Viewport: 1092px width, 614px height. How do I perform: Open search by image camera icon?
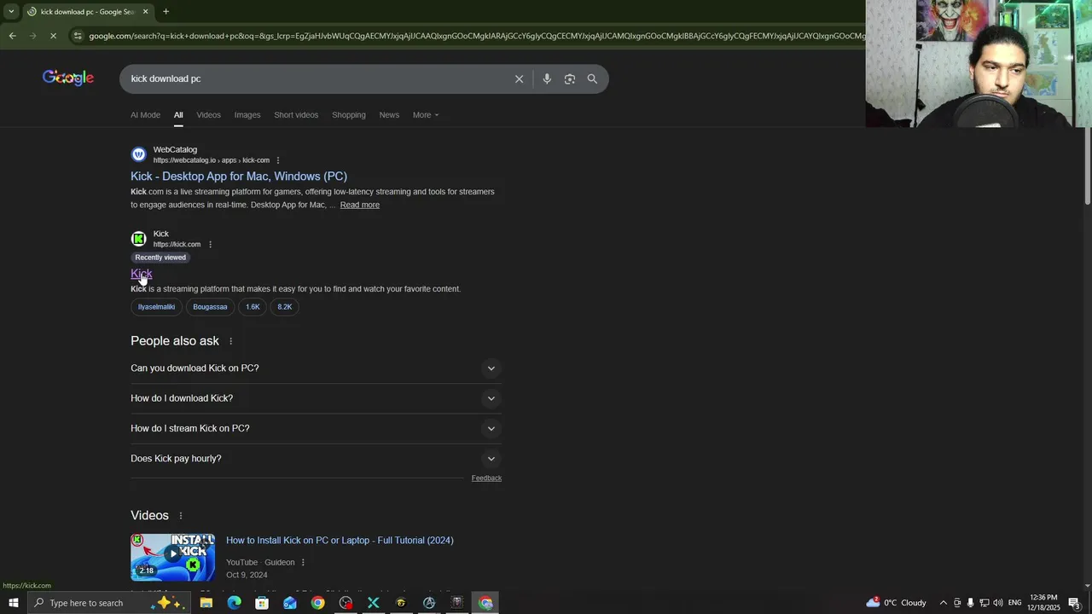tap(570, 78)
